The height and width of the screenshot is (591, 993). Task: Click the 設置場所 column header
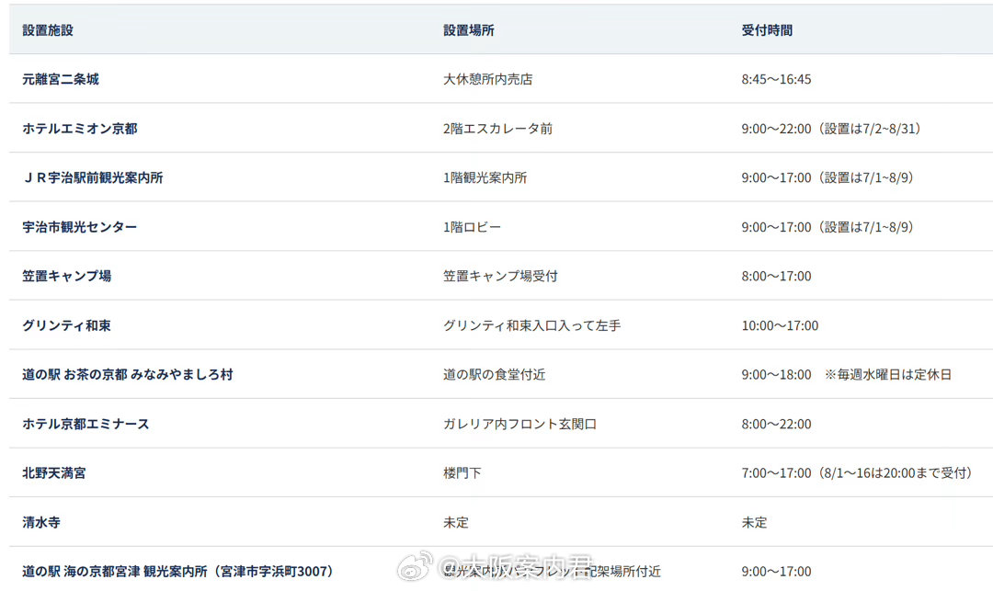pyautogui.click(x=469, y=29)
